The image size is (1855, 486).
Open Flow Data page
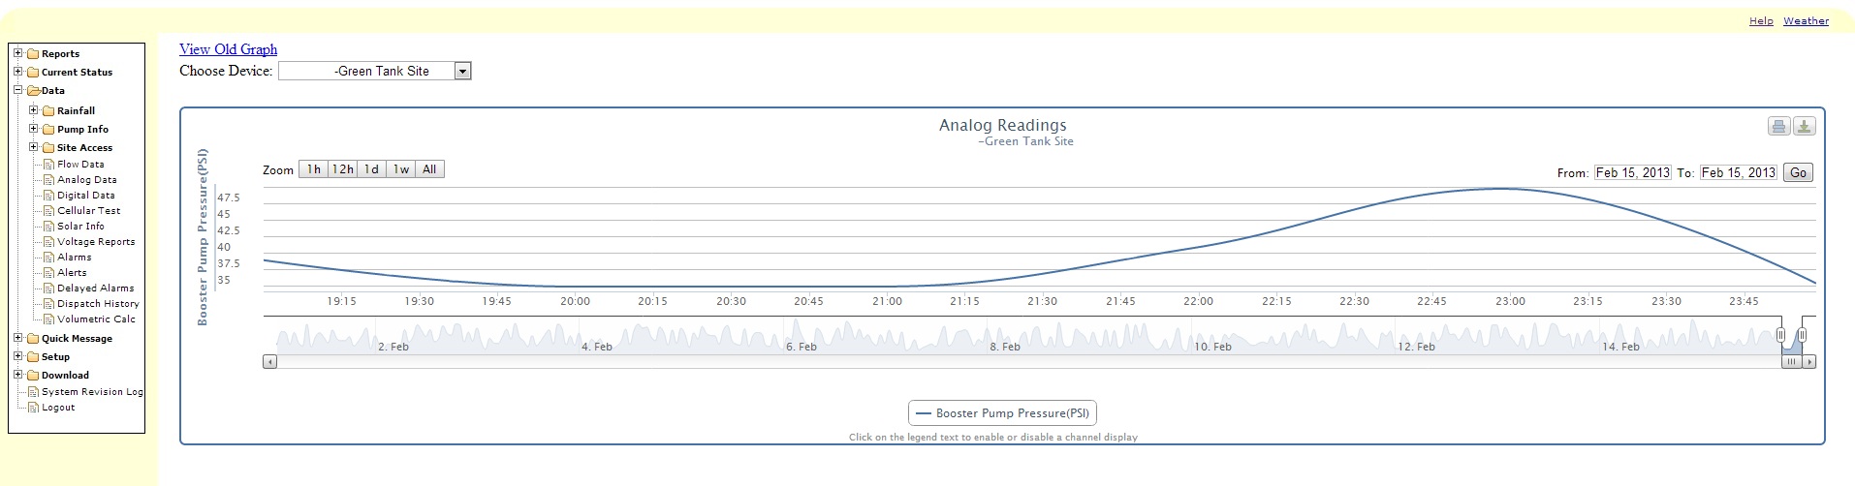[x=80, y=165]
